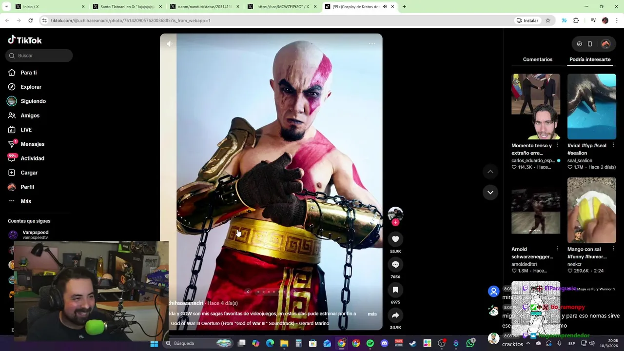Image resolution: width=624 pixels, height=351 pixels.
Task: Click the TikTok coin icon top right
Action: tap(579, 44)
